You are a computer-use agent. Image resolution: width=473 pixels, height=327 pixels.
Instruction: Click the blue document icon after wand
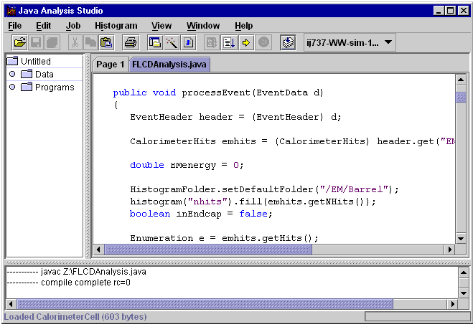tap(188, 43)
